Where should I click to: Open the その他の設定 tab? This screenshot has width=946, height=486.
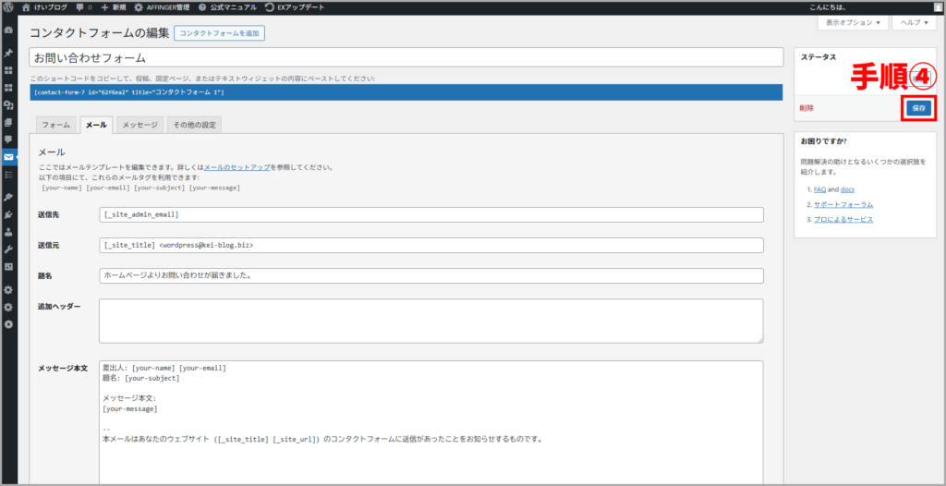(x=195, y=125)
